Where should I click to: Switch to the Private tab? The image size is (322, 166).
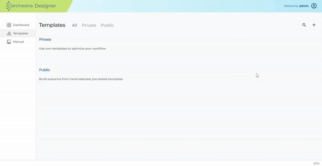pyautogui.click(x=89, y=25)
